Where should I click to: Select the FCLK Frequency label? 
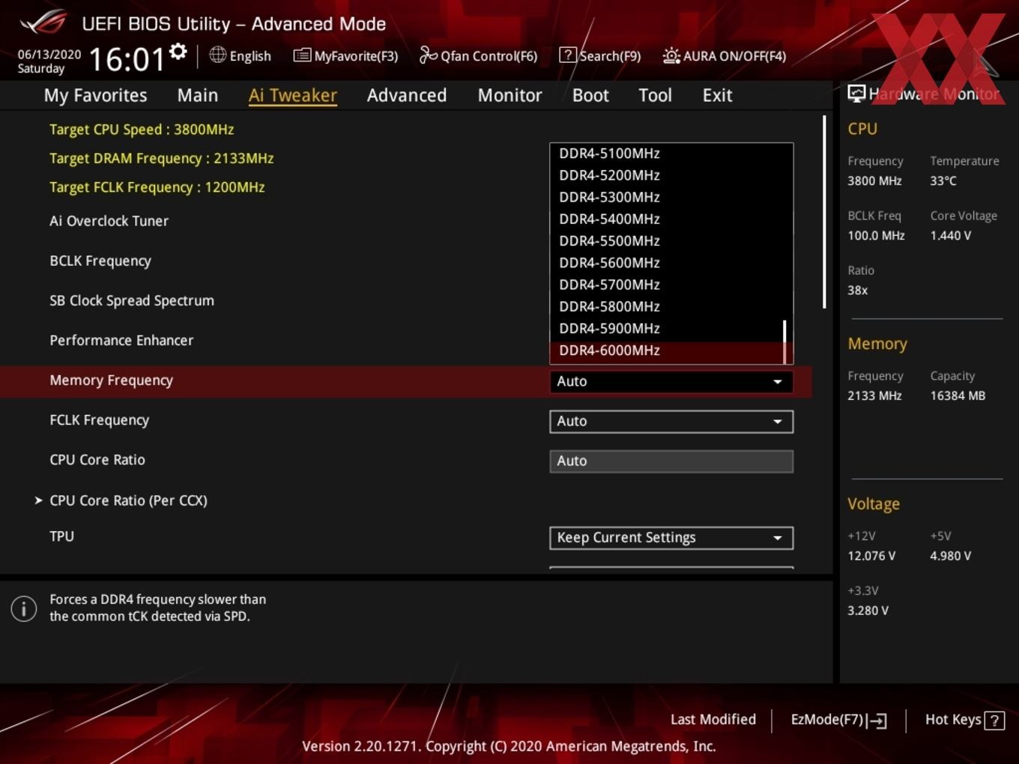click(x=99, y=420)
